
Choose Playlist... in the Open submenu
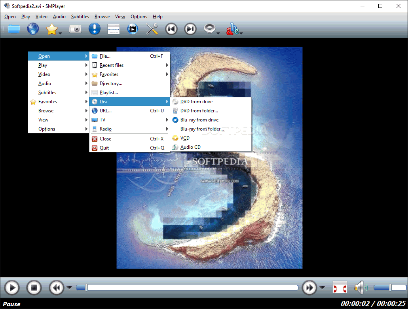(129, 93)
